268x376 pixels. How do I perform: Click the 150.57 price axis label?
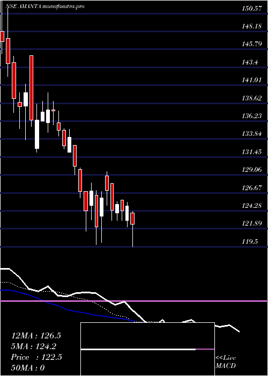pos(251,9)
